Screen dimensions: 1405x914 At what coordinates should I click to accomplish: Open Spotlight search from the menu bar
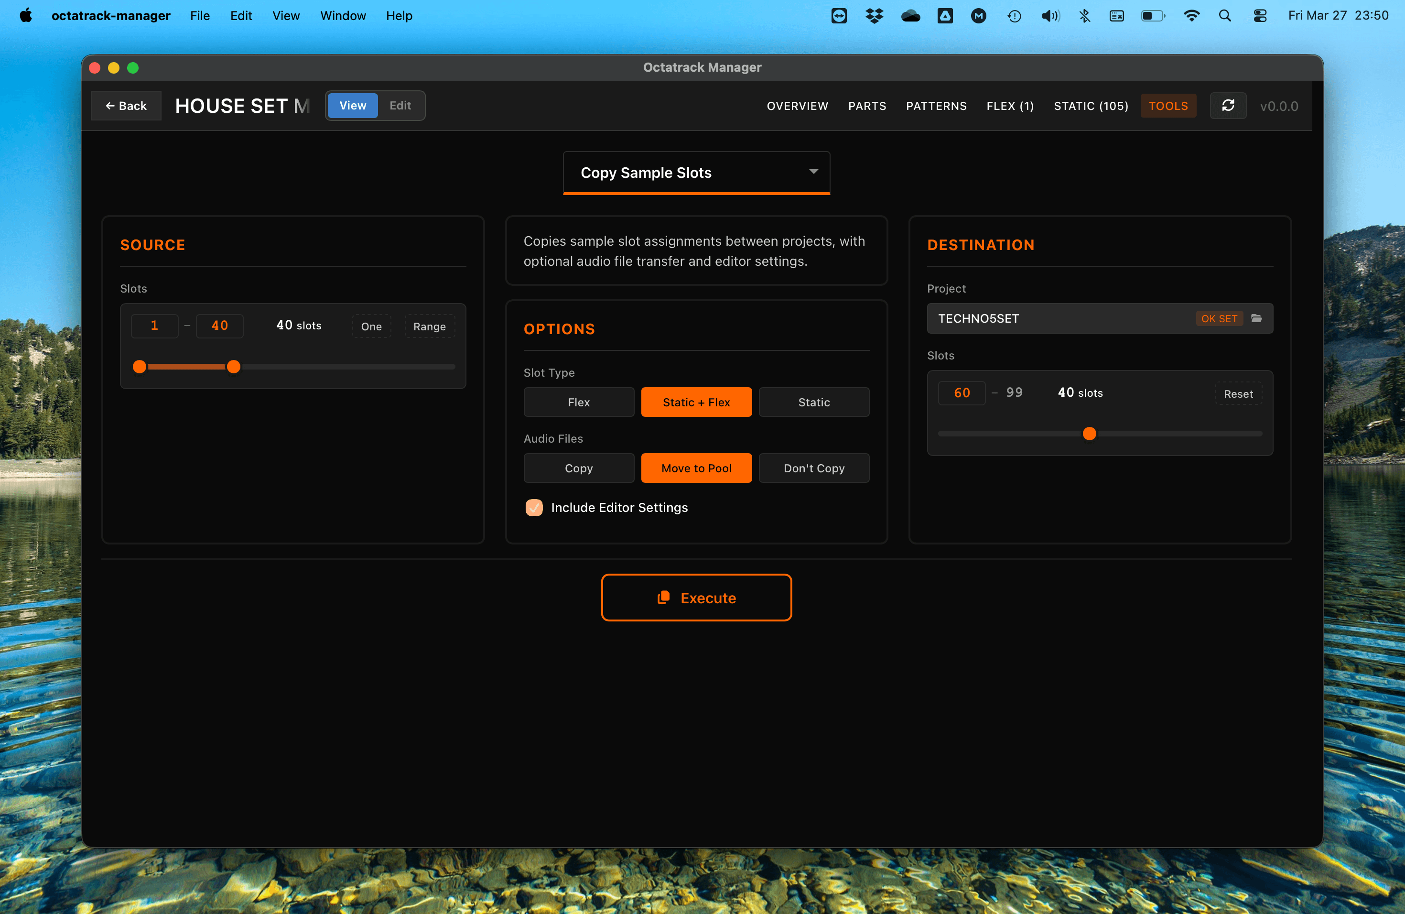click(1225, 15)
